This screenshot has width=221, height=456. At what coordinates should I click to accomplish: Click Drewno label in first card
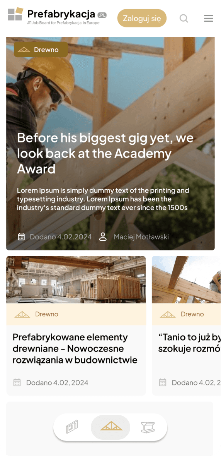pos(47,314)
